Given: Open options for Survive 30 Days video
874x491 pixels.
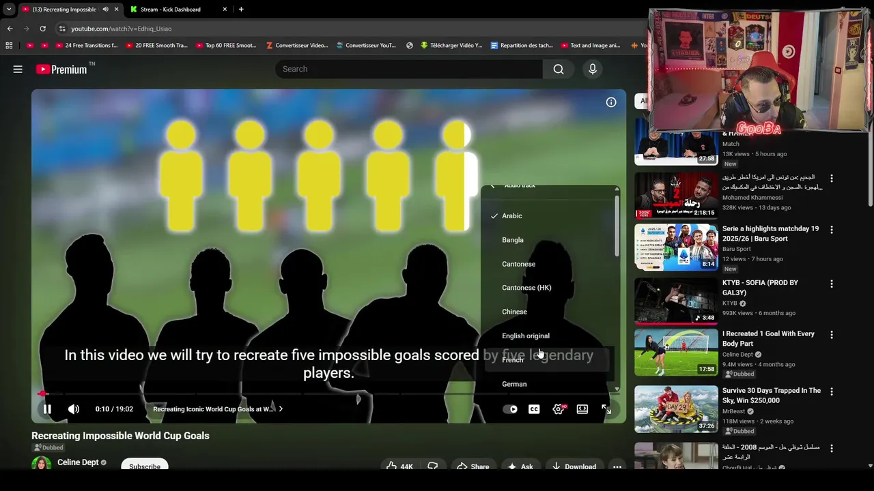Looking at the screenshot, I should [831, 391].
